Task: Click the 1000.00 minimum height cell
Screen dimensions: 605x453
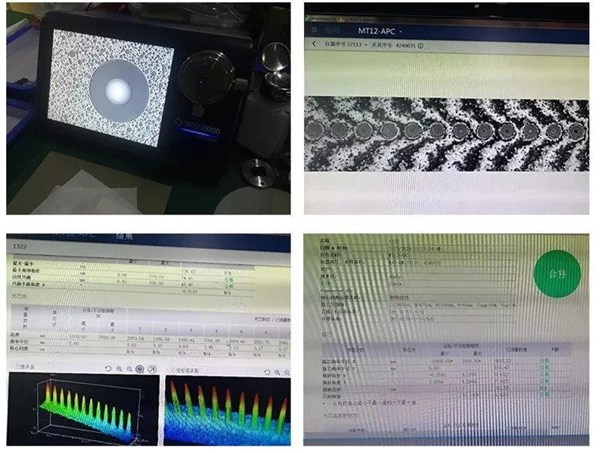Action: coord(78,337)
